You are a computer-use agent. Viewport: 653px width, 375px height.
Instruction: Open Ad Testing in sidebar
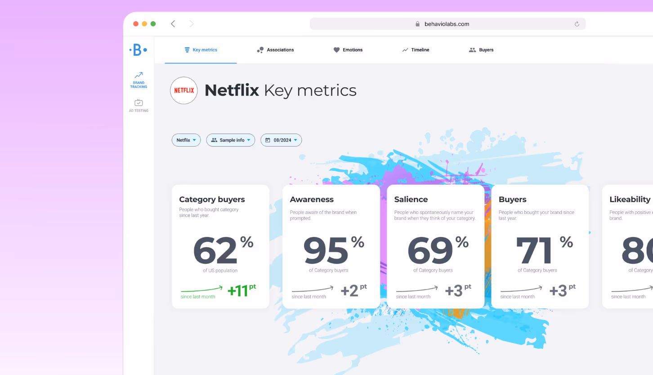pyautogui.click(x=139, y=106)
